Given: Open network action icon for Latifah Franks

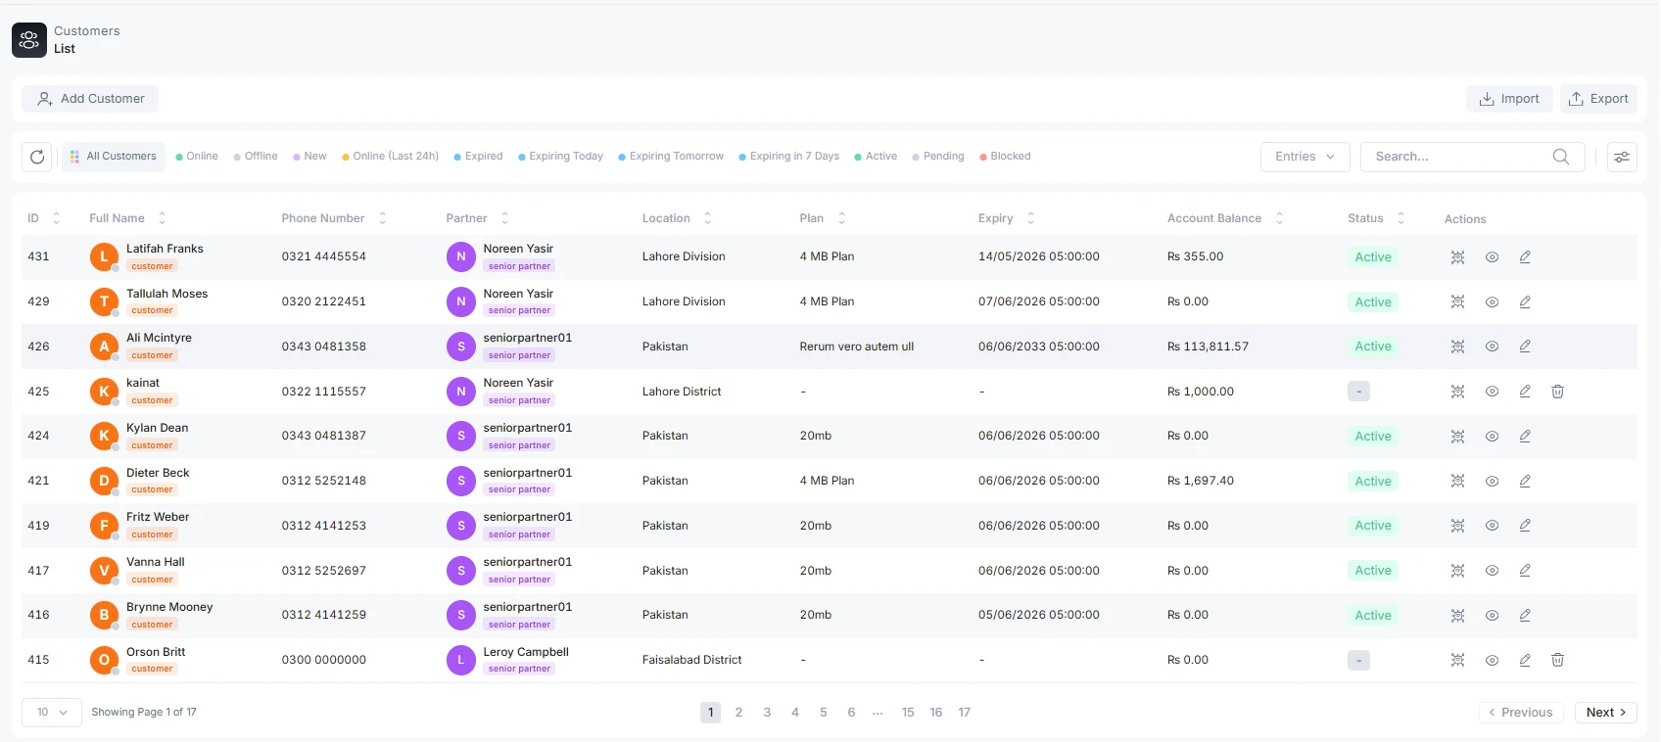Looking at the screenshot, I should click(1457, 257).
